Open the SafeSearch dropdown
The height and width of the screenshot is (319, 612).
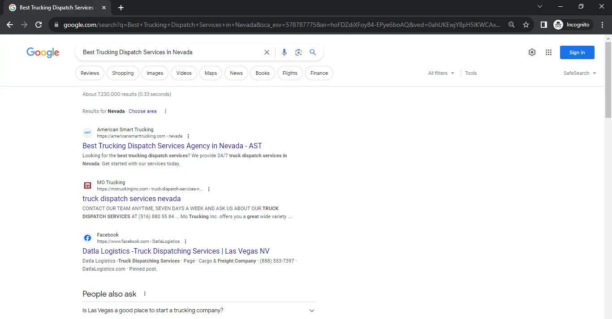(580, 73)
